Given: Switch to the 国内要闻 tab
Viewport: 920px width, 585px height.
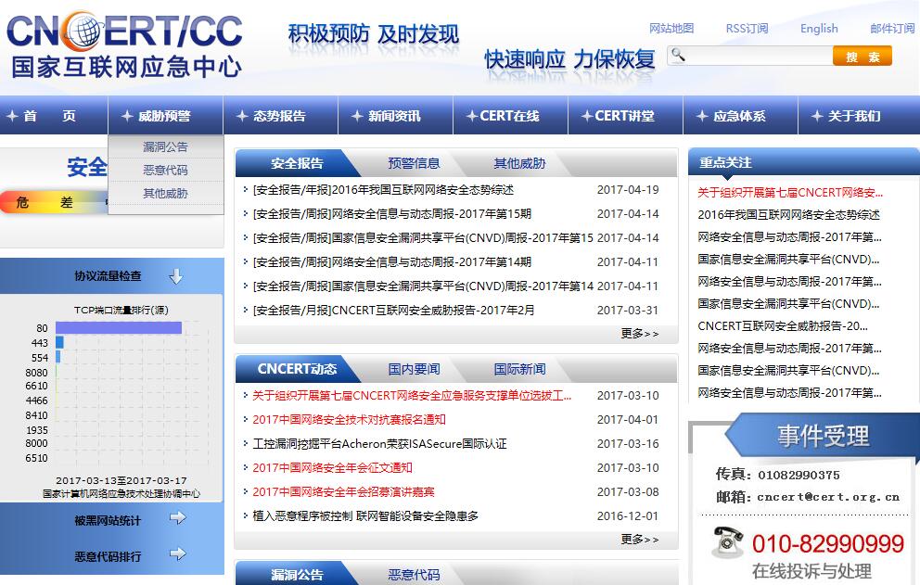Looking at the screenshot, I should pyautogui.click(x=414, y=369).
